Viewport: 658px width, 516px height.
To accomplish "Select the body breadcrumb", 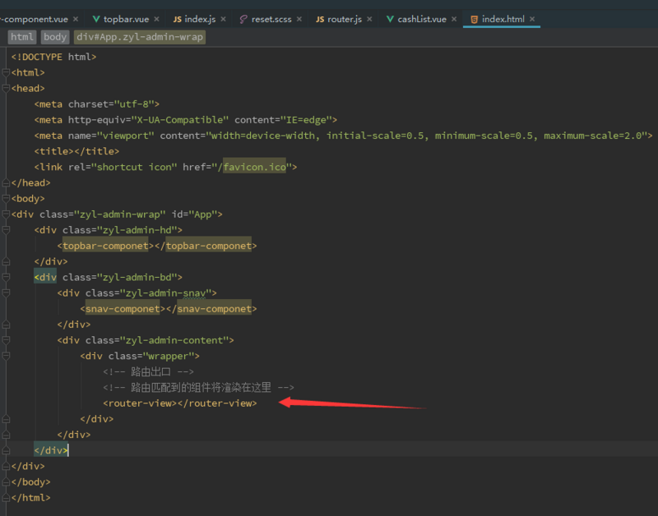I will tap(55, 37).
